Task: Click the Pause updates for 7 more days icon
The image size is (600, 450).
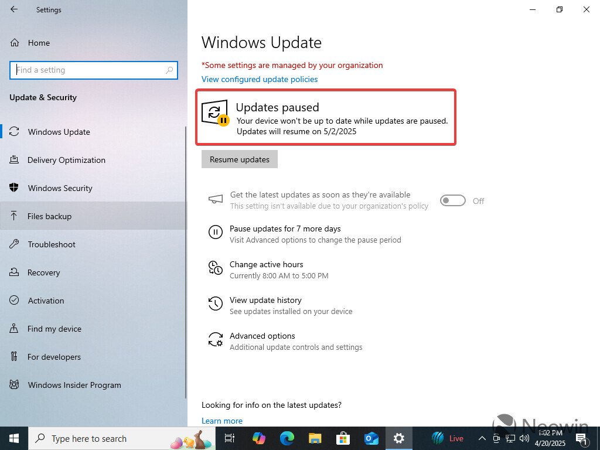Action: [x=216, y=233]
